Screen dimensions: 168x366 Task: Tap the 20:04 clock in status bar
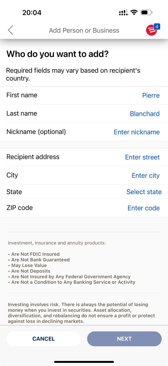[x=32, y=13]
